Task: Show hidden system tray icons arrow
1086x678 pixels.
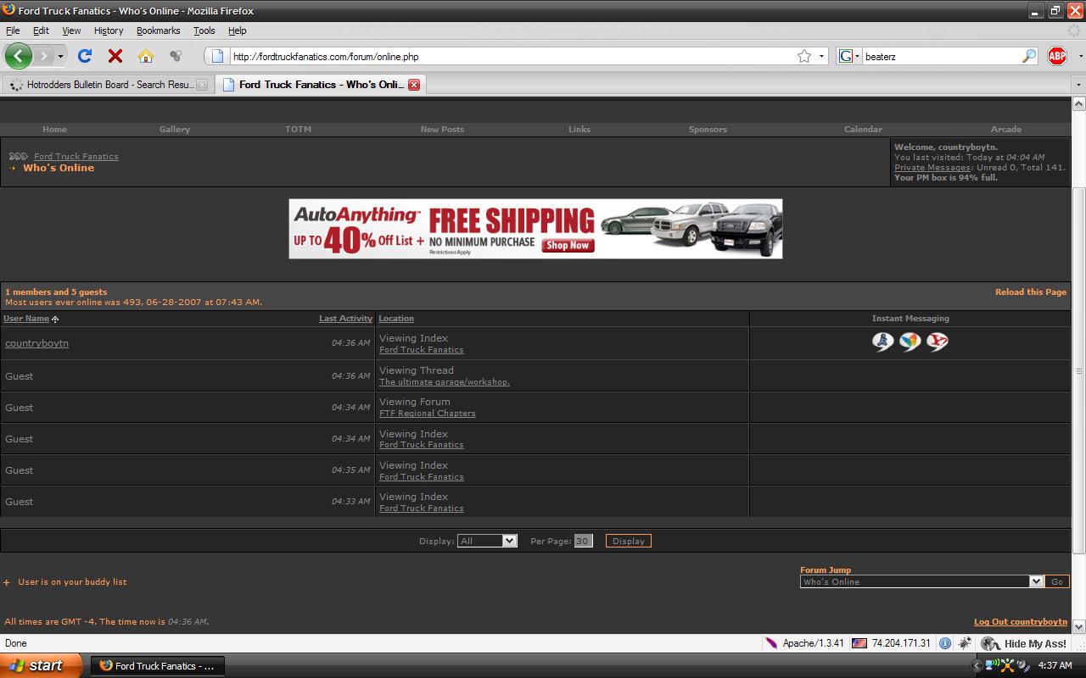Action: click(x=977, y=666)
